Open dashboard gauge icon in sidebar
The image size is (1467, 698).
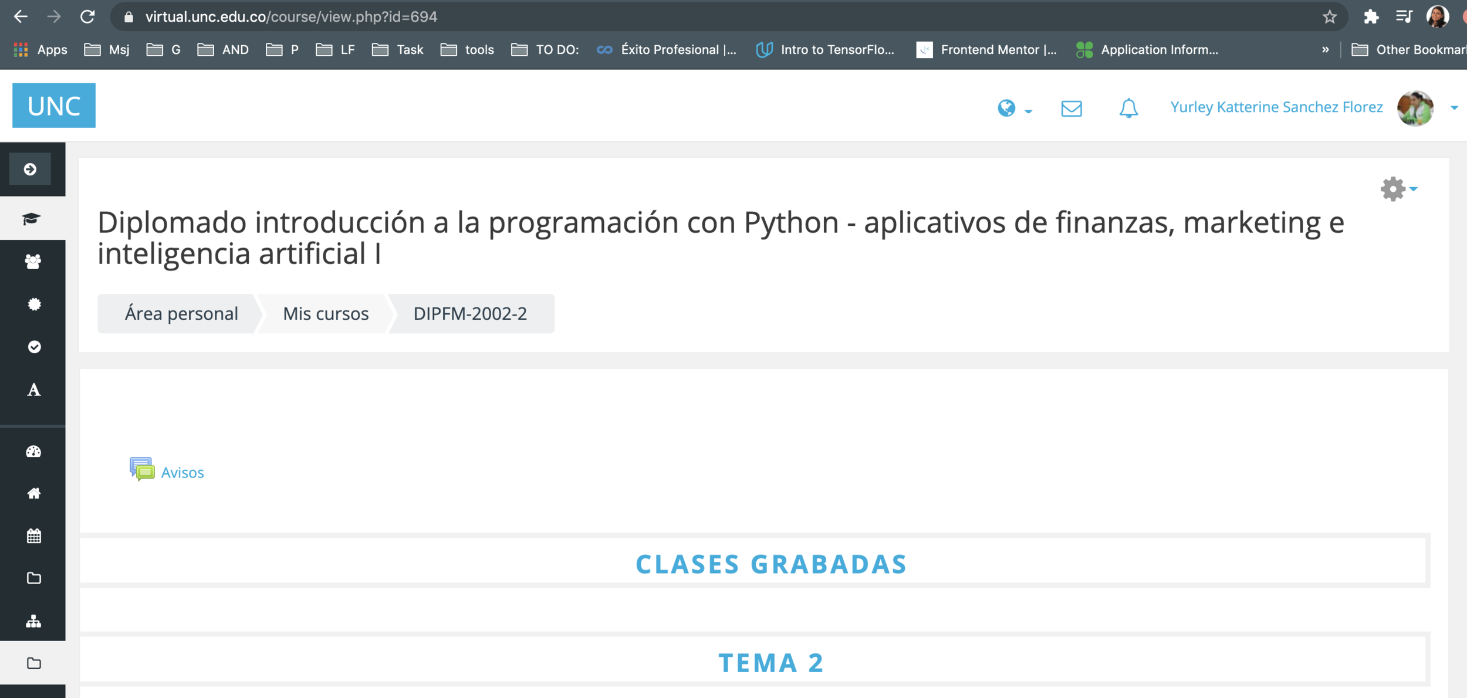click(33, 451)
